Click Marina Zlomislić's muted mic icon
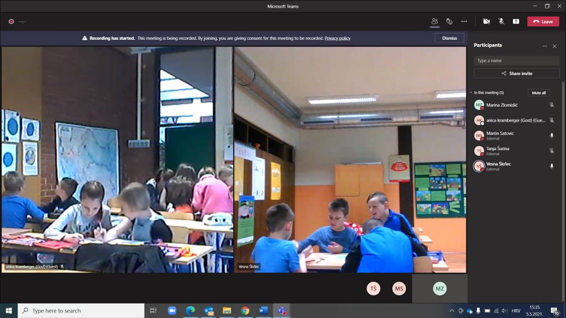Viewport: 566px width, 318px height. (x=552, y=105)
